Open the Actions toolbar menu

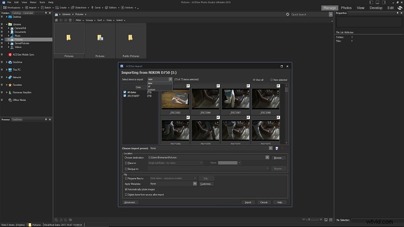pos(129,8)
